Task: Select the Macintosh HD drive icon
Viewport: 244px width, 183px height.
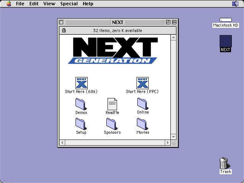Action: point(226,20)
